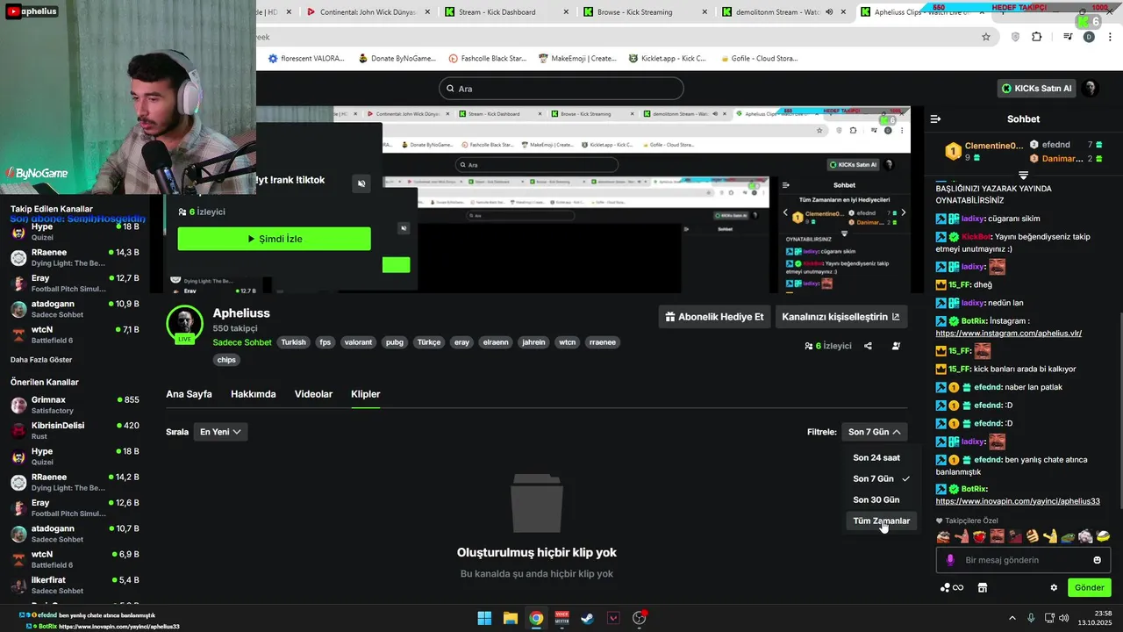Open File Explorer from the taskbar
The width and height of the screenshot is (1123, 632).
click(x=510, y=618)
